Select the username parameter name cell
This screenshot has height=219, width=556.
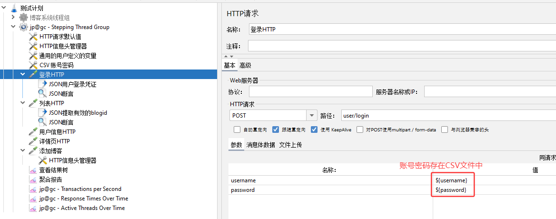[x=330, y=180]
